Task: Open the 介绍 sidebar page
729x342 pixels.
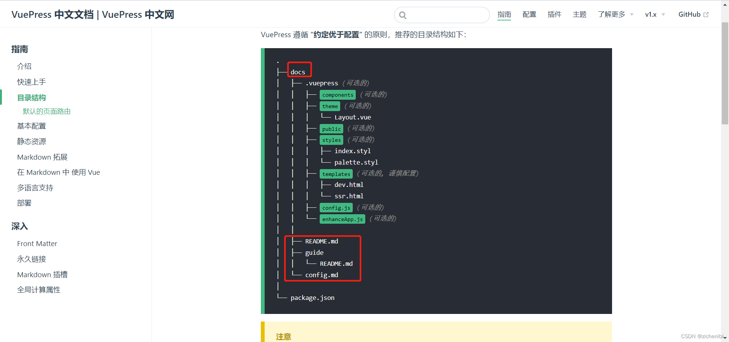Action: click(x=24, y=66)
